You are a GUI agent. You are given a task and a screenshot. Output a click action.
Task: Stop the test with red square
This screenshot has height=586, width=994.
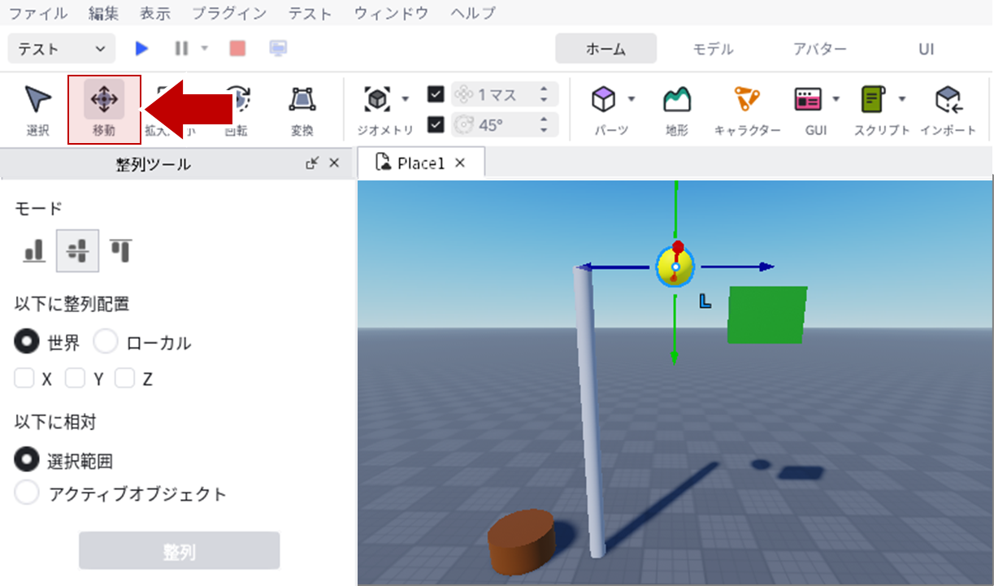pos(237,49)
